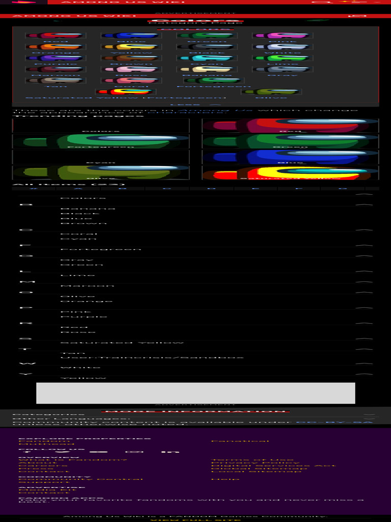Open the What is Fandom? footer link
This screenshot has width=391, height=522.
[x=73, y=460]
